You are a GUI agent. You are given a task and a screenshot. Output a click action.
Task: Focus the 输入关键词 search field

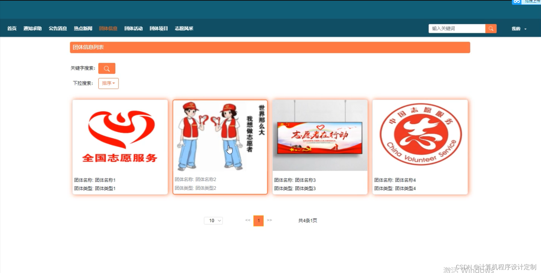457,28
